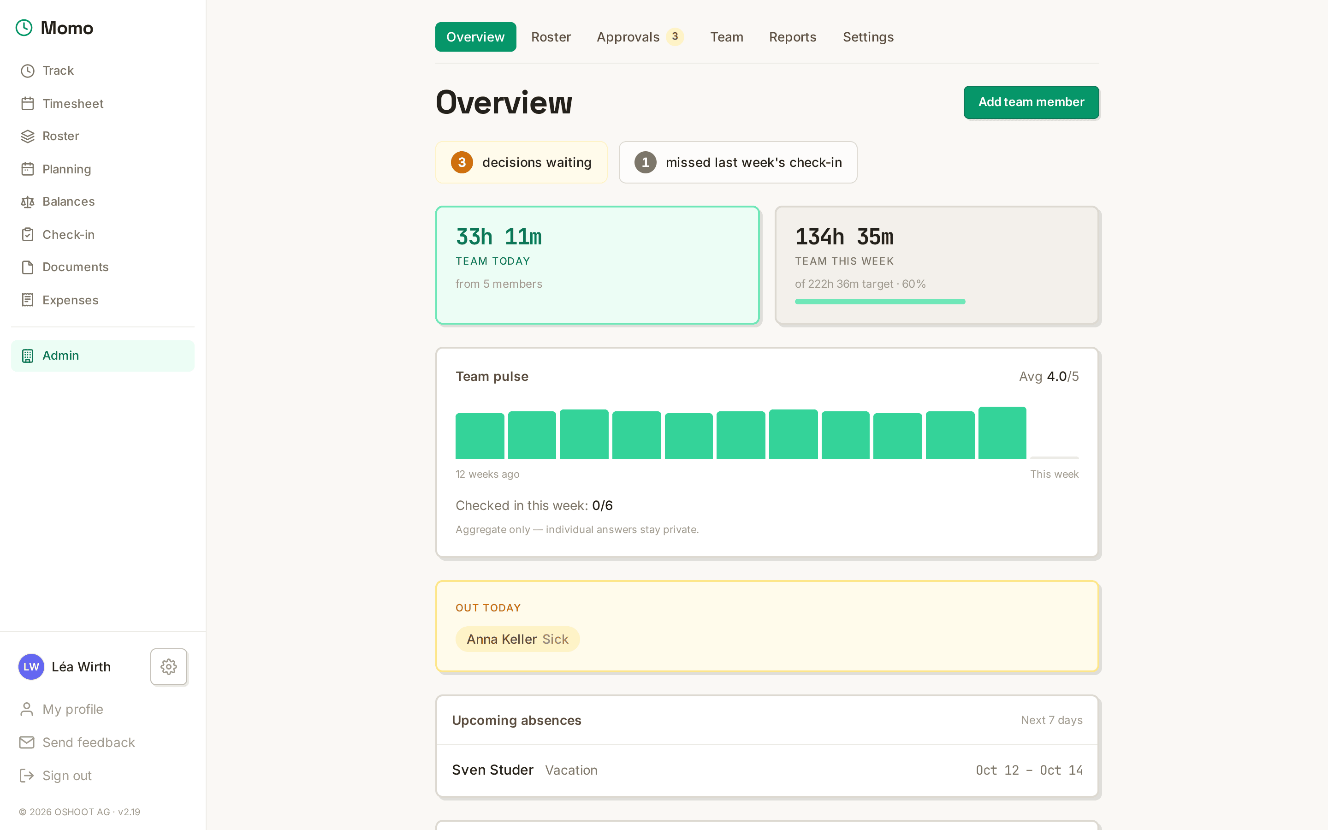Screen dimensions: 1328x830
Task: Open Expenses via its receipt icon
Action: (x=28, y=300)
